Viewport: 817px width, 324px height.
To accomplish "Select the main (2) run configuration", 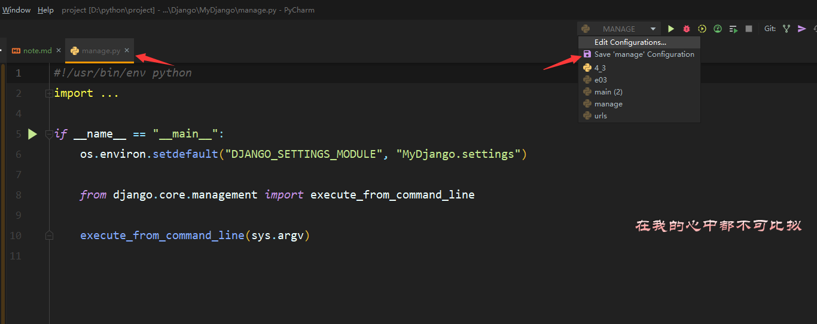I will point(639,91).
